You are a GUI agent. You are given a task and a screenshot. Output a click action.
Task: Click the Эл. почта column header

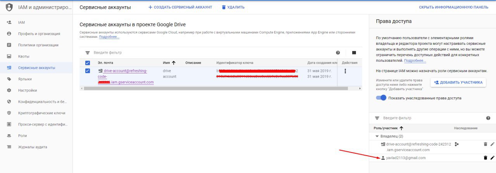pyautogui.click(x=105, y=63)
